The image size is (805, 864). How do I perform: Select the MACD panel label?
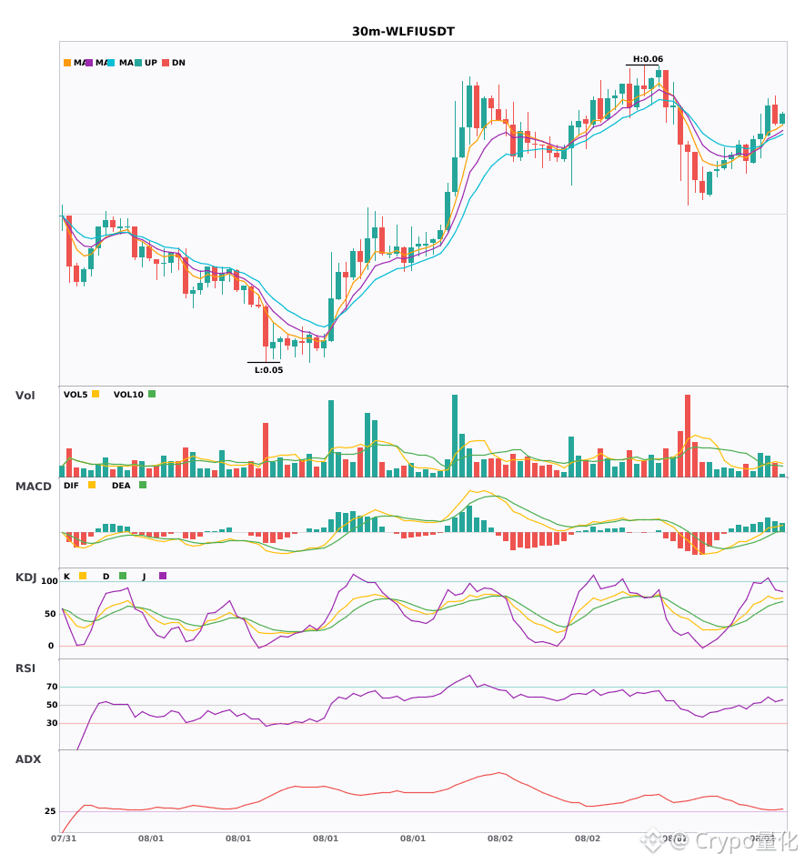(x=33, y=487)
